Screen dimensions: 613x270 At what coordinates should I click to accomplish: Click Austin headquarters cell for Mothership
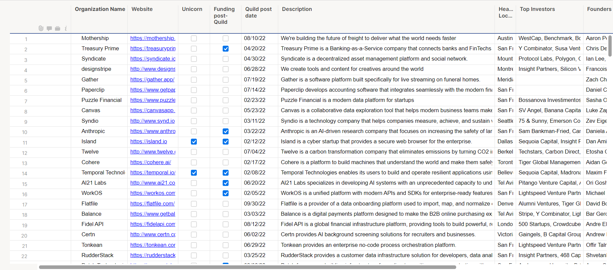505,38
